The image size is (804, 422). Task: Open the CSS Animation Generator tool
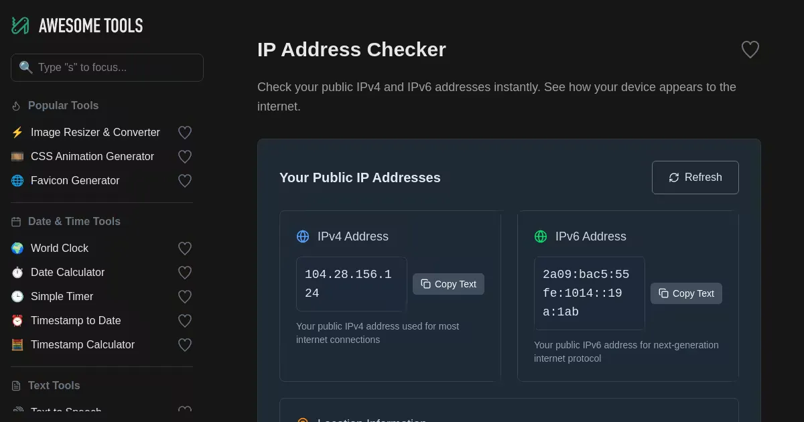[x=92, y=157]
